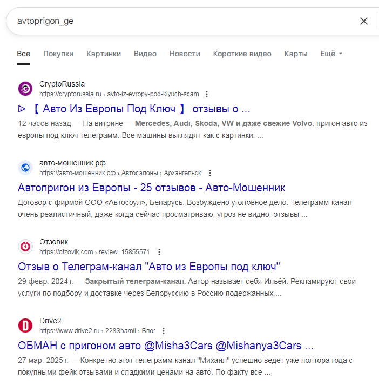Expand the Ещё more-filters dropdown
Screen dimensions: 379x385
331,54
